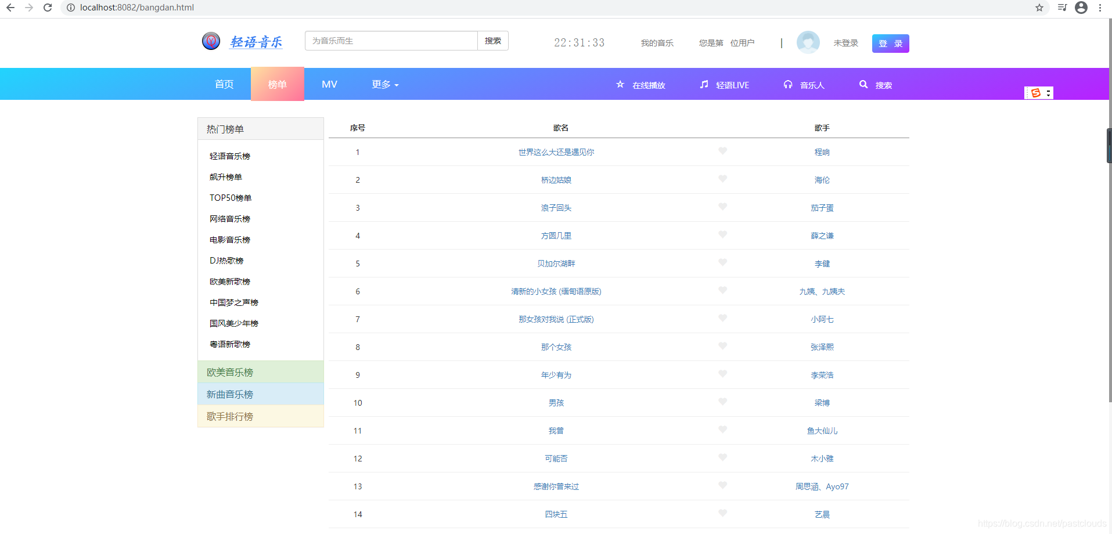Click the blue 登录 button
This screenshot has height=534, width=1112.
(x=890, y=44)
